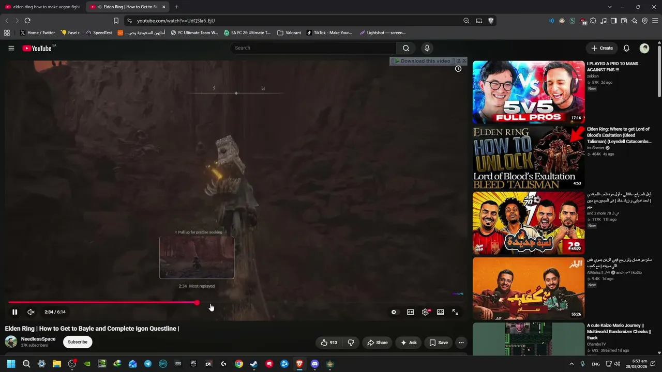Open Discord from the taskbar
The image size is (662, 372).
[315, 364]
